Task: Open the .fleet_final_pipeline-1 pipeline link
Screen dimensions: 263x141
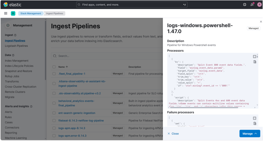Action: pyautogui.click(x=72, y=74)
